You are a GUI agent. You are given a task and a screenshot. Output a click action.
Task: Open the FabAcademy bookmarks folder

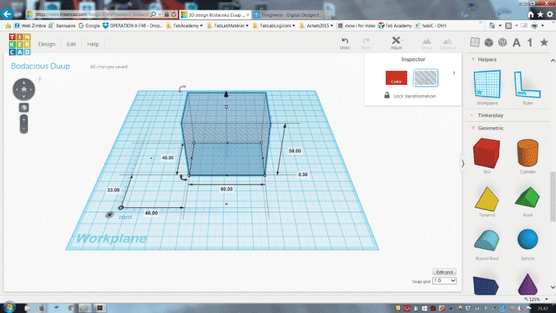pyautogui.click(x=184, y=26)
